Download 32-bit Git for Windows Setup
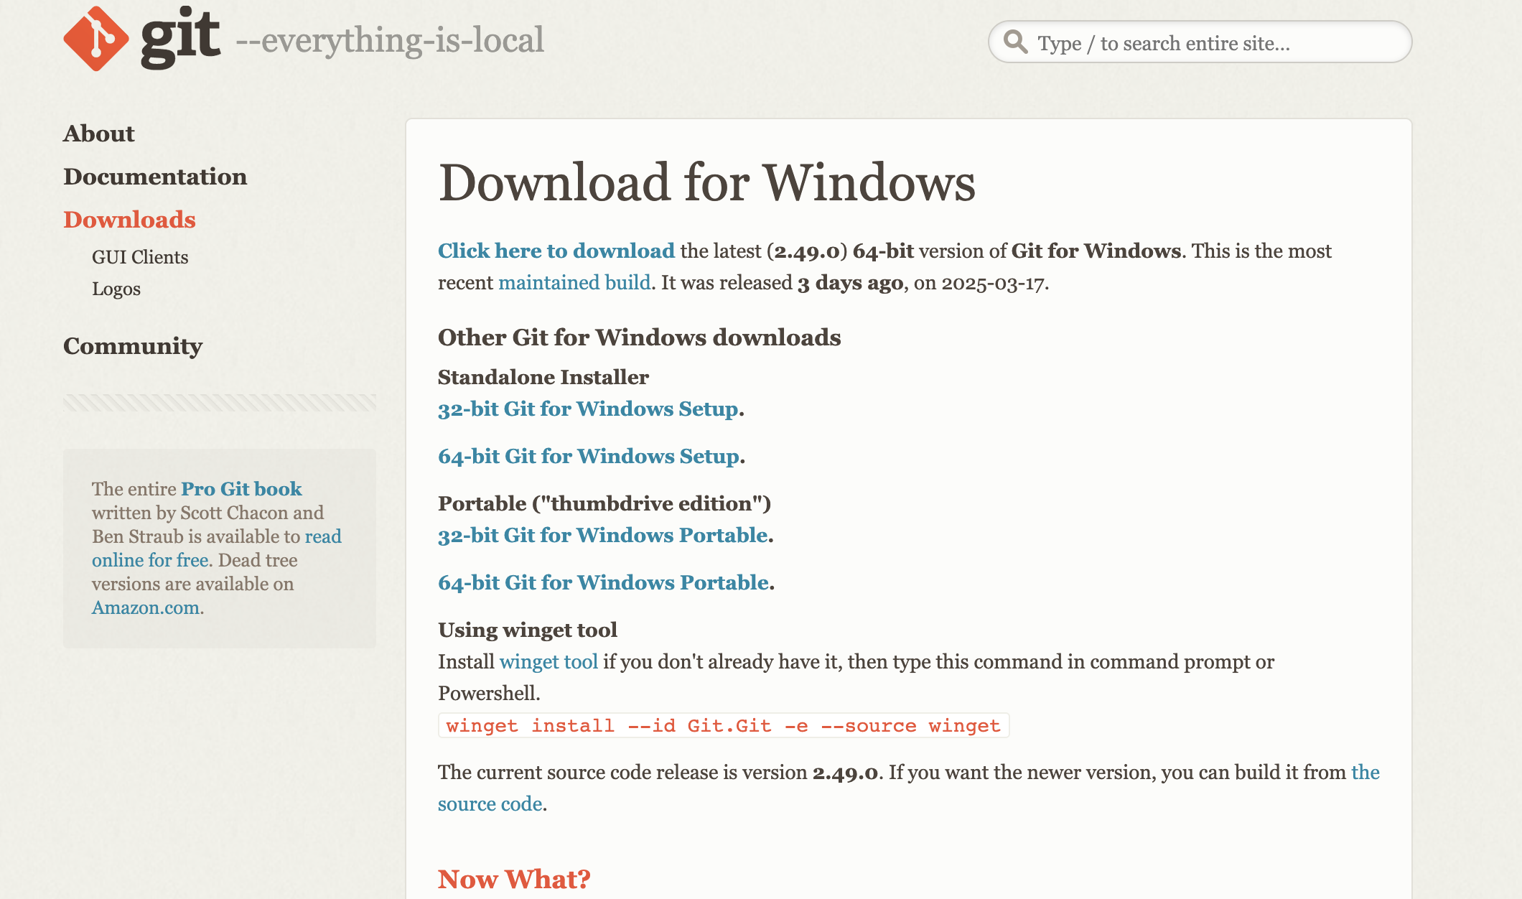 coord(588,409)
